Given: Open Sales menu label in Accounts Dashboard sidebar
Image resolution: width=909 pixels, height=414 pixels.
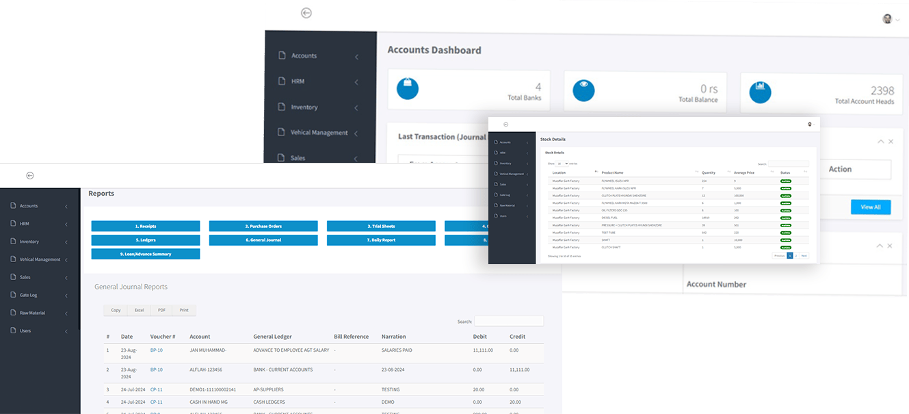Looking at the screenshot, I should point(298,157).
